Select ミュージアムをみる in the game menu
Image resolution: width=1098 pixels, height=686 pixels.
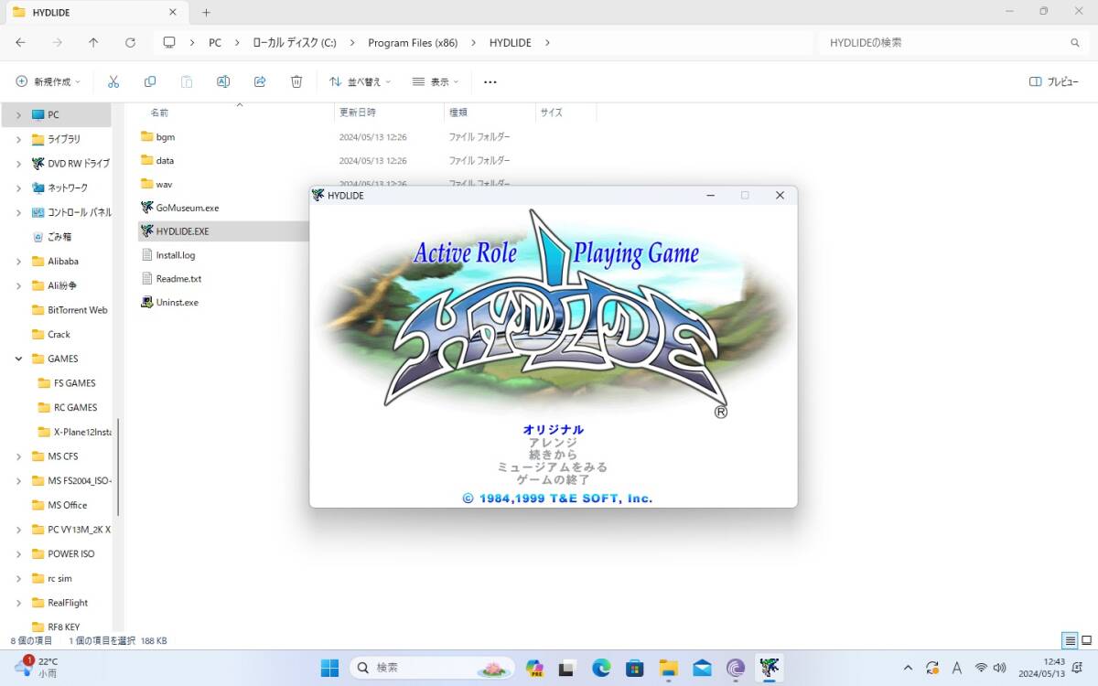[553, 466]
